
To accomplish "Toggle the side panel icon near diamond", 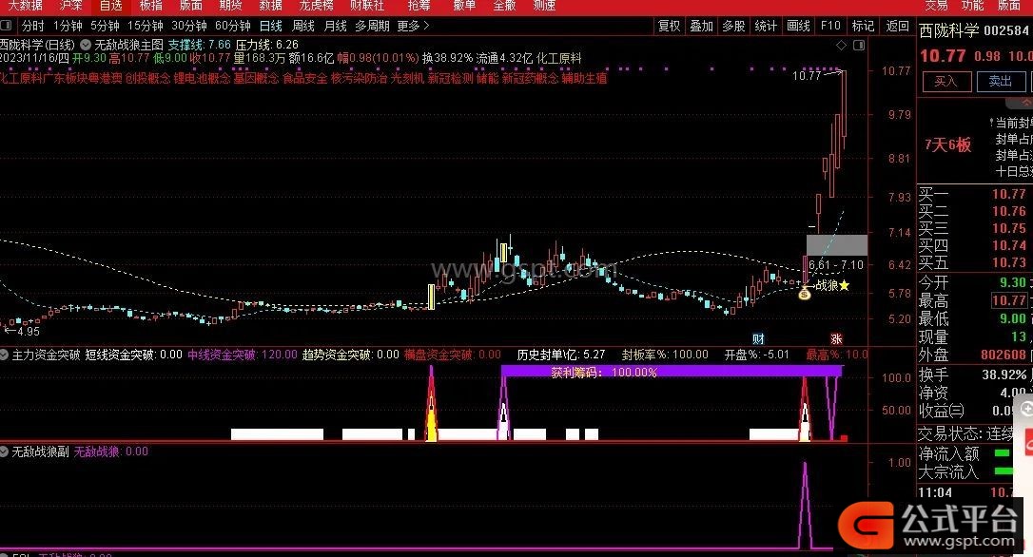I will tap(858, 46).
